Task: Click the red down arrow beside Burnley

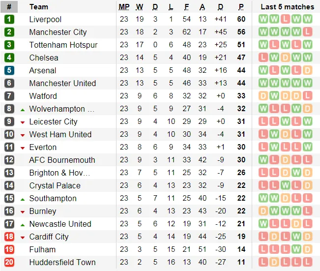Action: coord(23,211)
